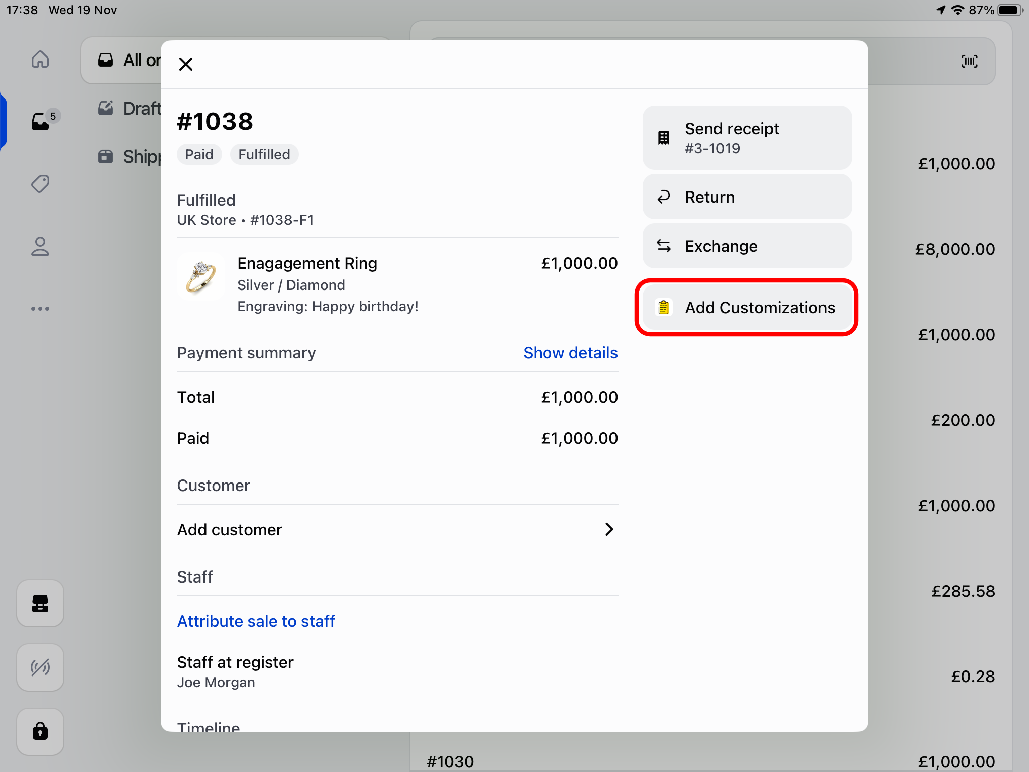Open the More ellipsis menu

(x=40, y=308)
